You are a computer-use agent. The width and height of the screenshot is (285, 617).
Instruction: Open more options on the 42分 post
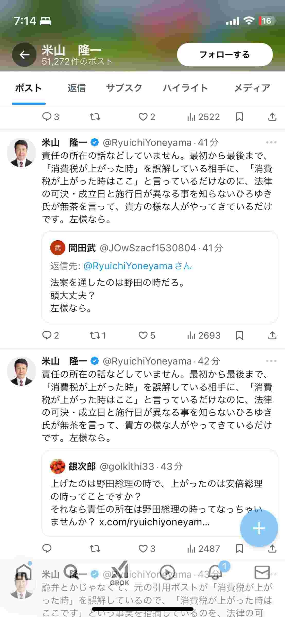[271, 361]
